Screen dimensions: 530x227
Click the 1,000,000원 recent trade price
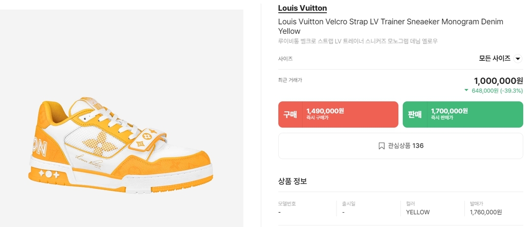[x=498, y=80]
